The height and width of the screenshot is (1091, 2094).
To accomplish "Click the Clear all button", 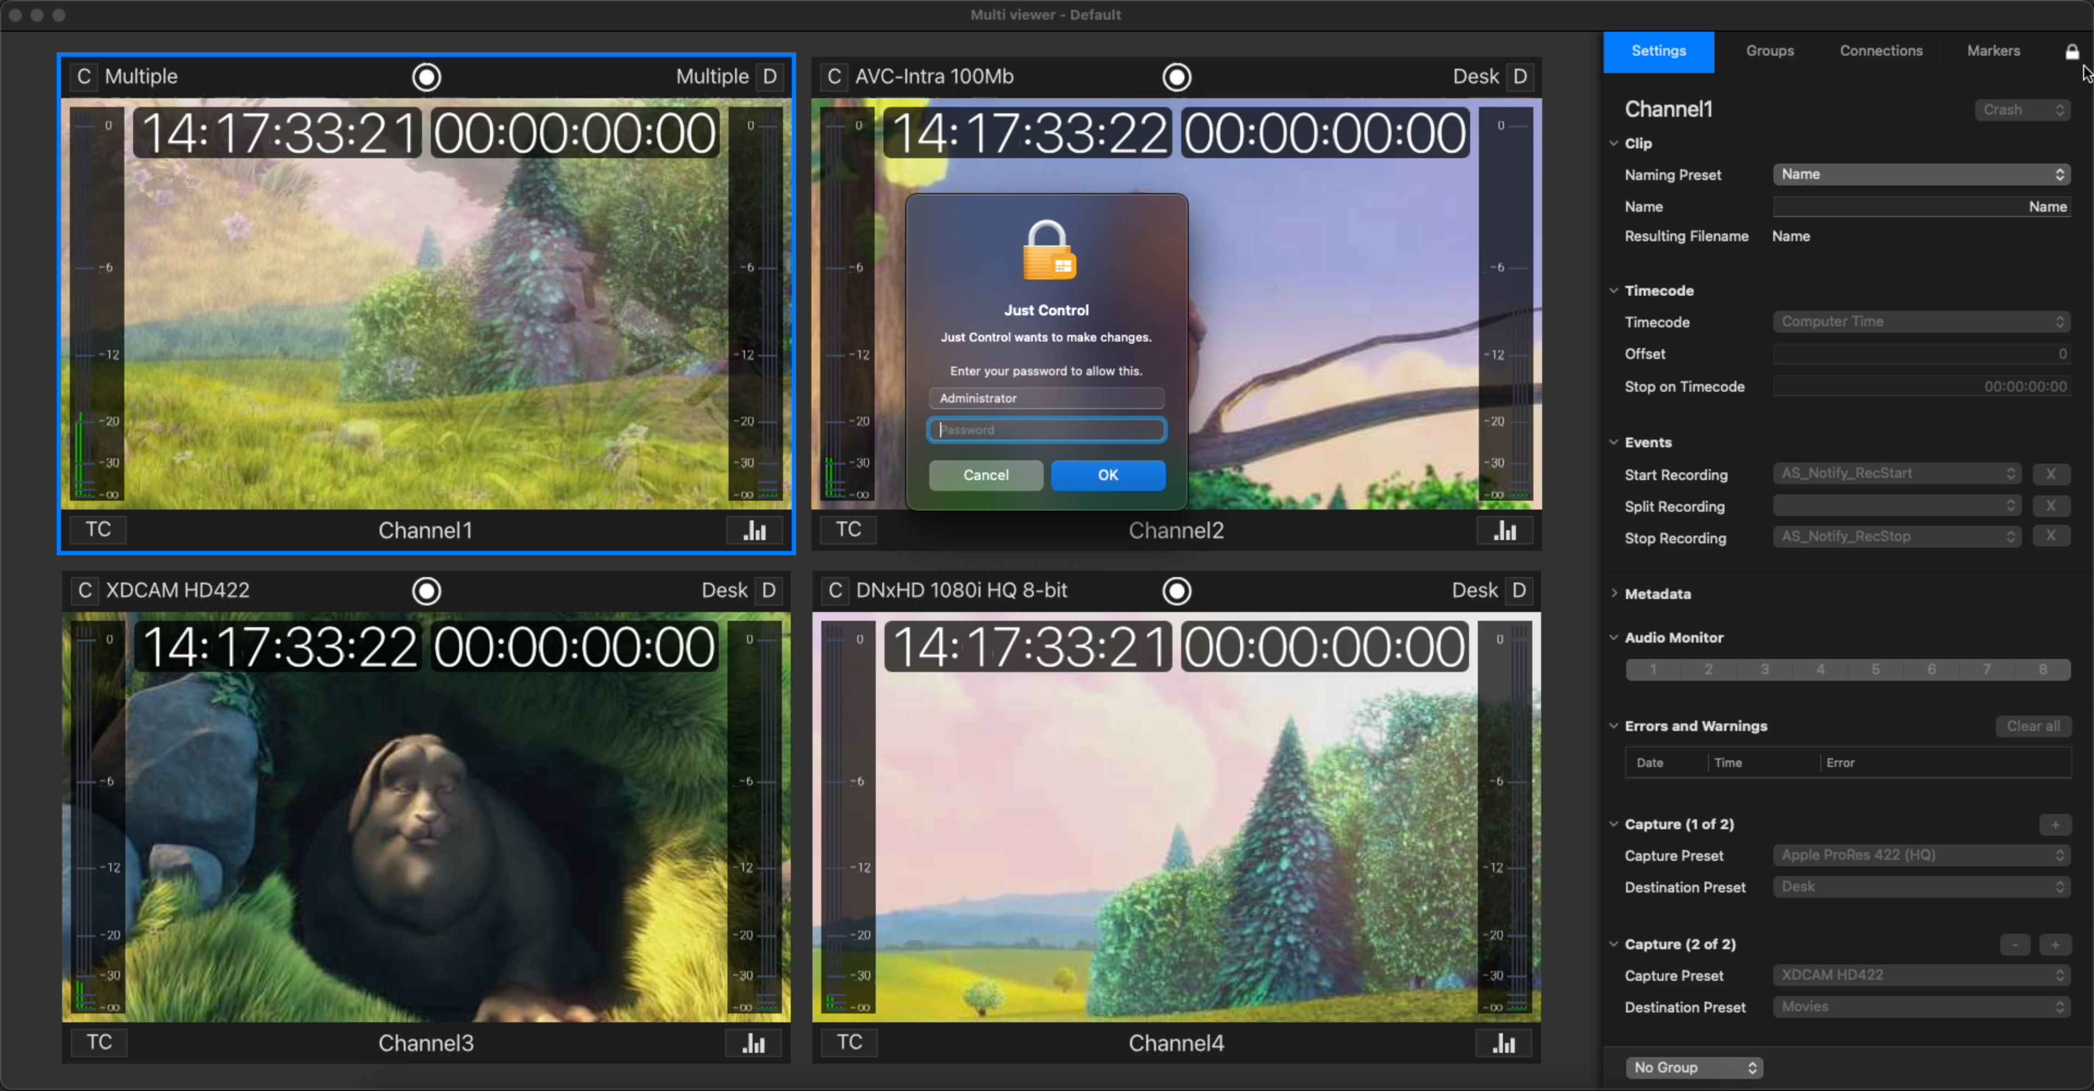I will [x=2033, y=727].
